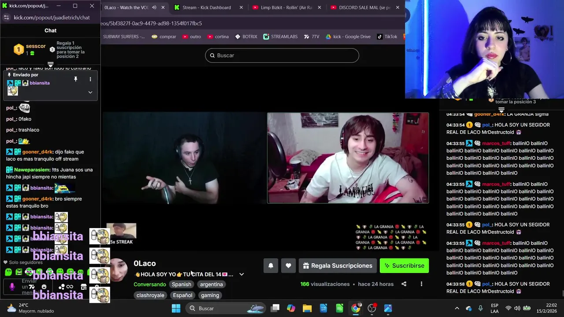
Task: Select the argentina tag
Action: coord(211,284)
